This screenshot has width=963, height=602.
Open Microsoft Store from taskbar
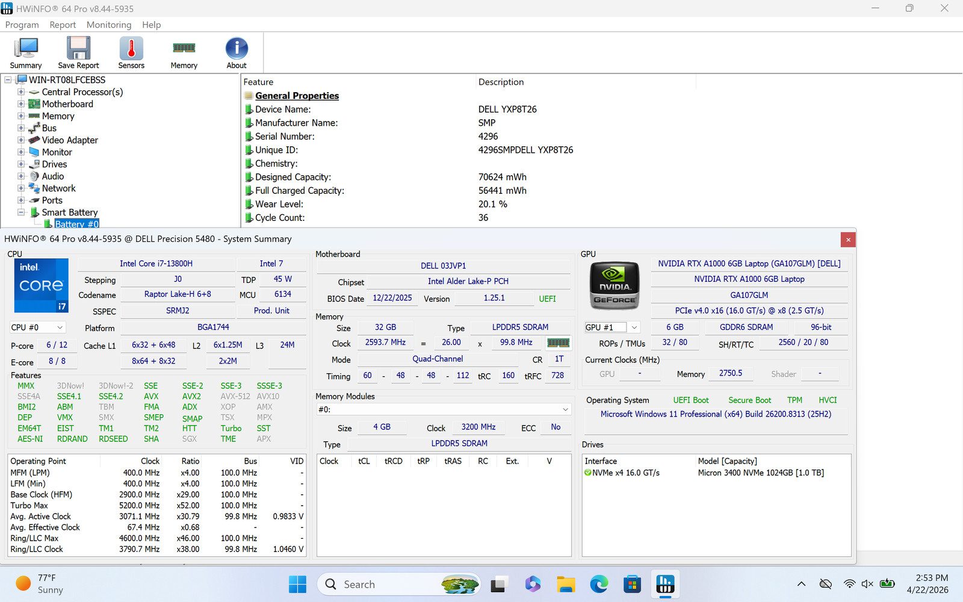click(x=632, y=584)
